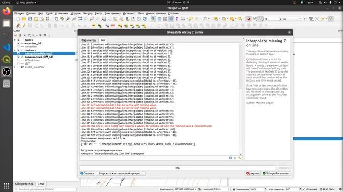The height and width of the screenshot is (192, 343).
Task: Open the Проект menu
Action: tap(19, 13)
